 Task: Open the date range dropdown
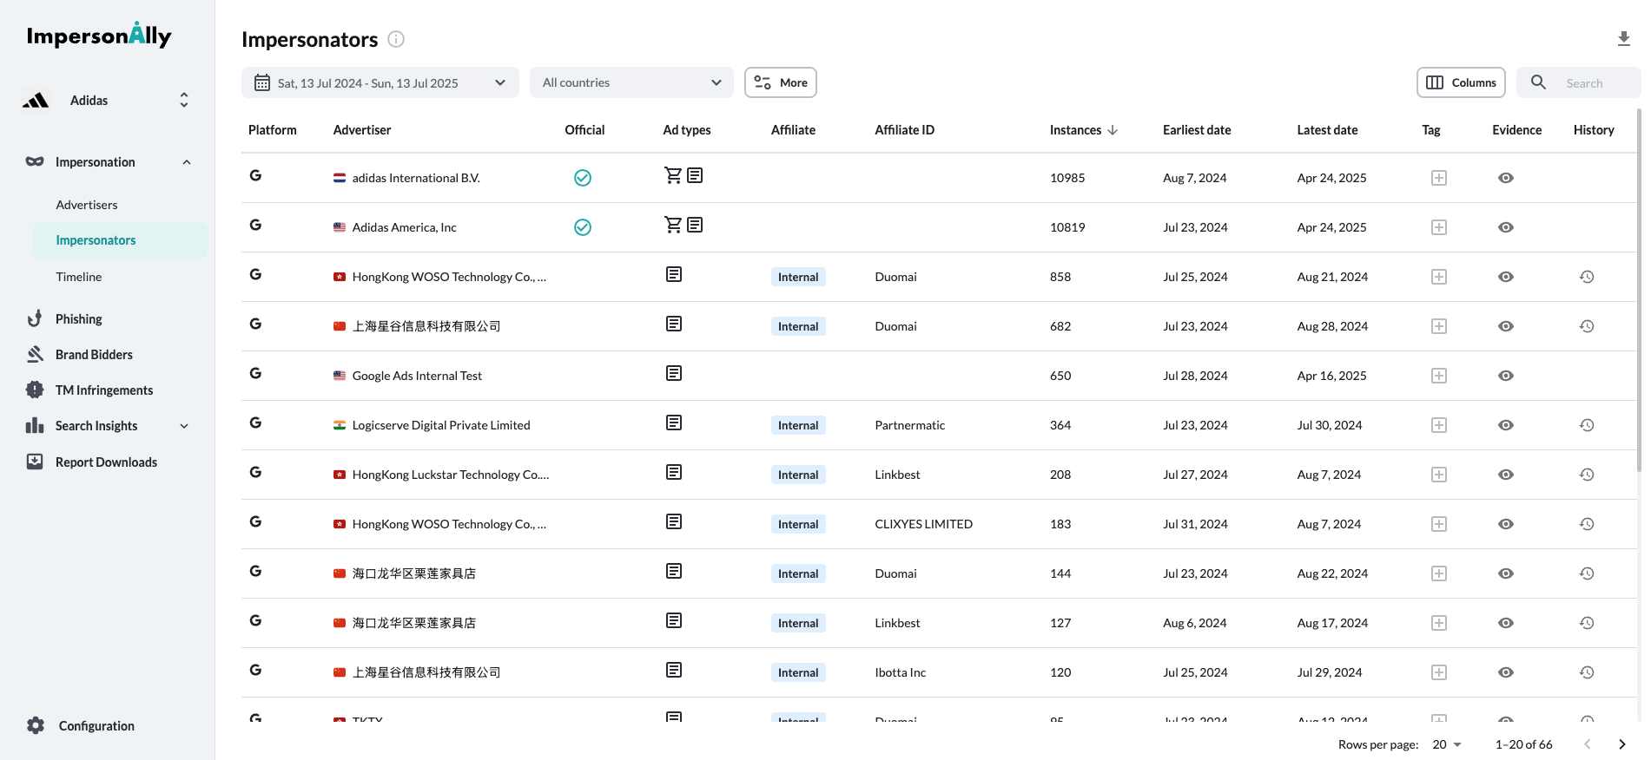click(380, 82)
